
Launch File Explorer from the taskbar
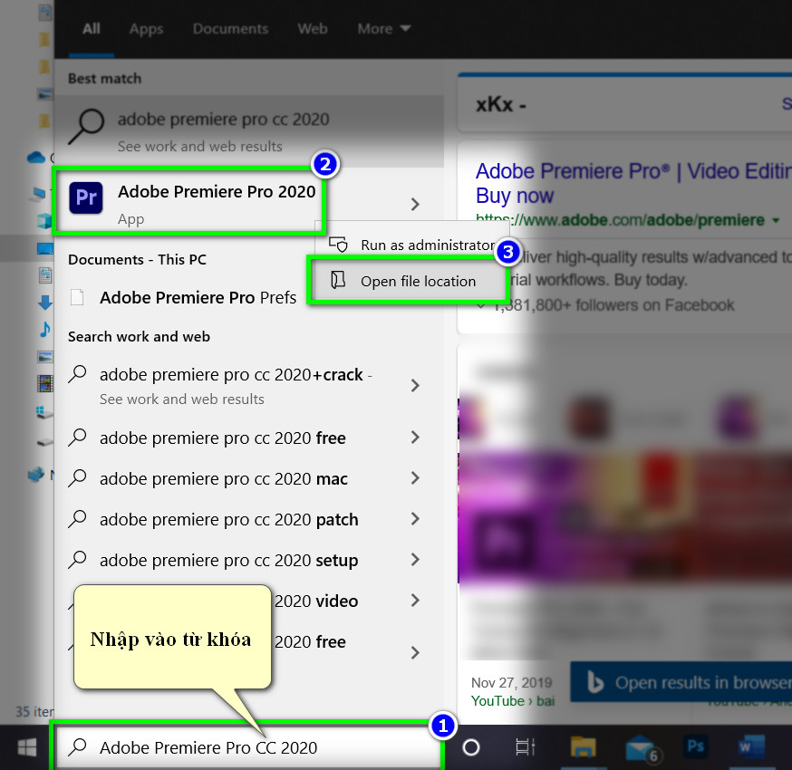pos(583,746)
